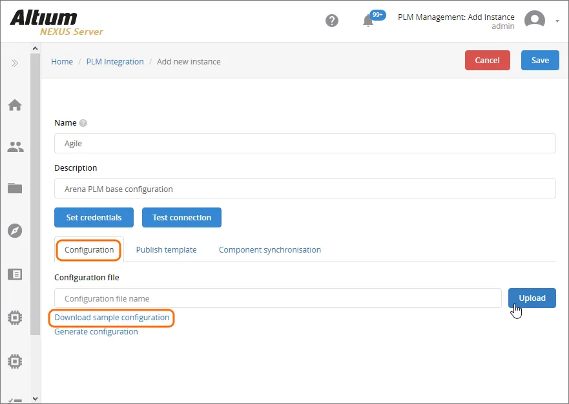Screen dimensions: 569x404
Task: Switch to Component synchronisation tab
Action: click(x=269, y=250)
